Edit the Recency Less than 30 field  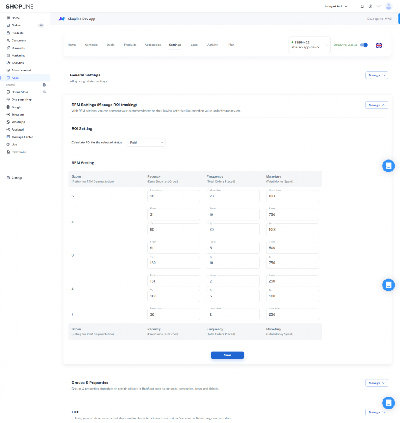[x=173, y=196]
